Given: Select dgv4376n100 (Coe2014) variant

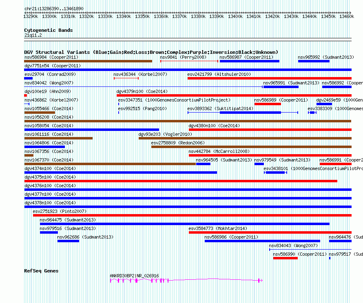Looking at the screenshot, I should [188, 190].
